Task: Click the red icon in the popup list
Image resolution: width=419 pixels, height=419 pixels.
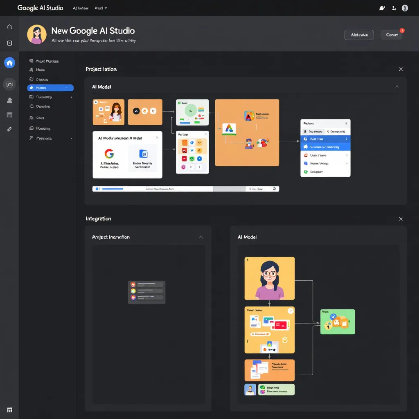Action: coord(306,155)
